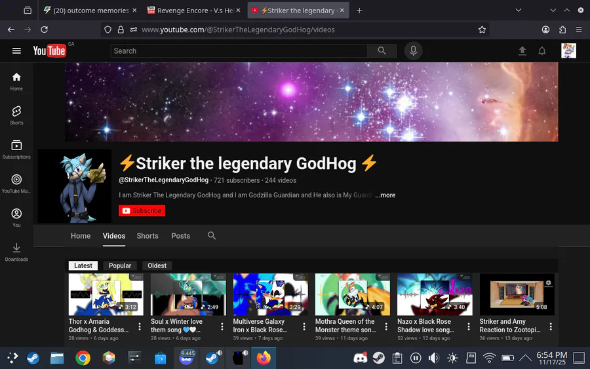The image size is (590, 369).
Task: Open options for Multiverse Galaxy Iron video
Action: (304, 326)
